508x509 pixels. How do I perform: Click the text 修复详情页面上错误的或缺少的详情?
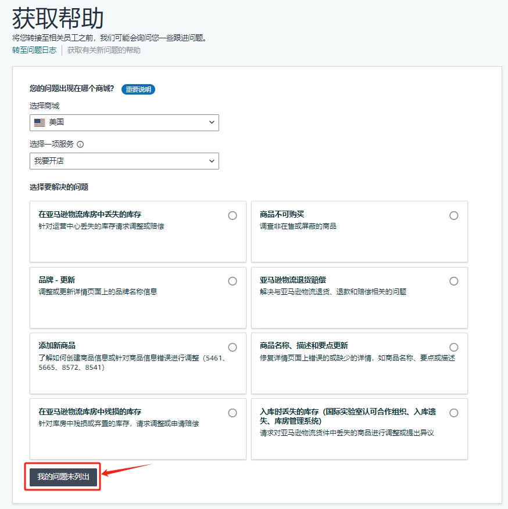pos(316,358)
